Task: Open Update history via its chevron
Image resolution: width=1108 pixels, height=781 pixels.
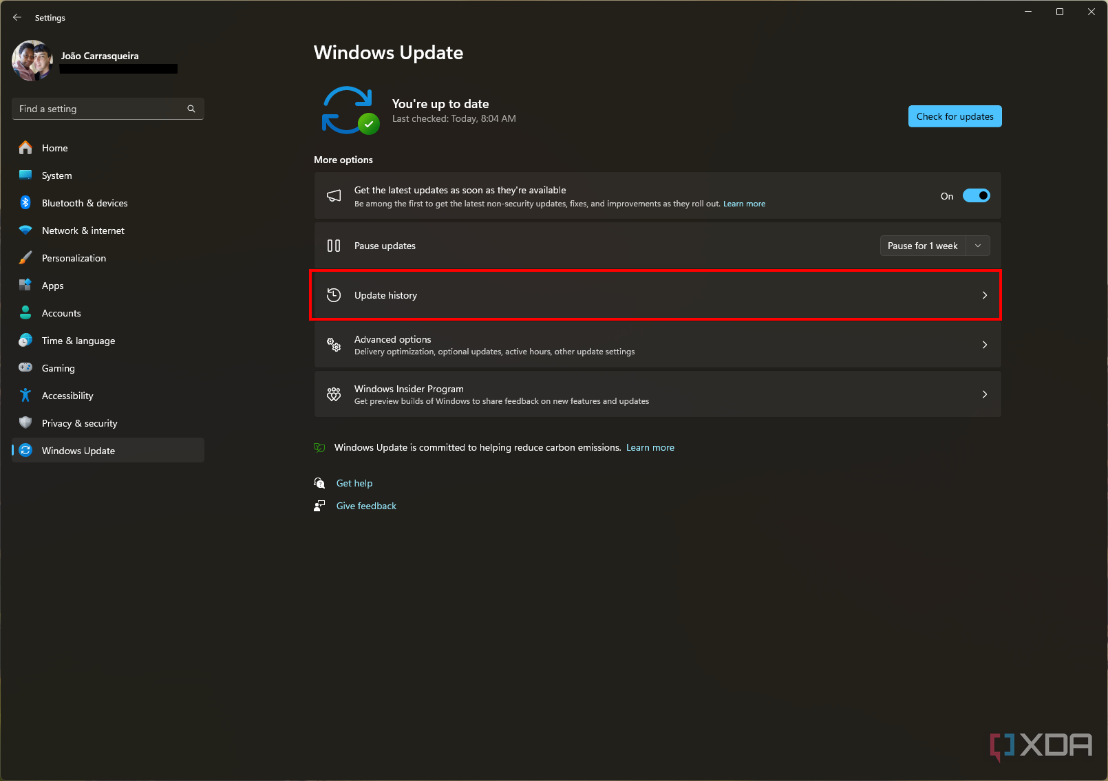Action: [x=985, y=295]
